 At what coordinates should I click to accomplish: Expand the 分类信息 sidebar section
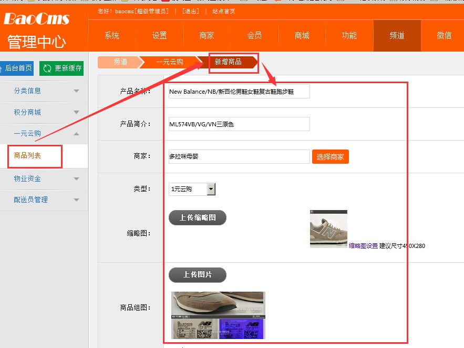click(44, 91)
